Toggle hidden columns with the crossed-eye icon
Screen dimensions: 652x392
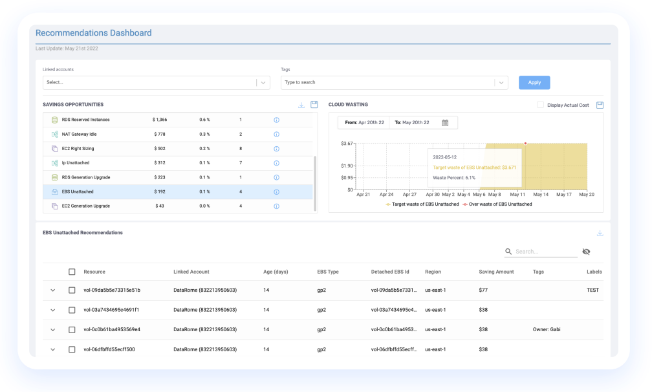(x=586, y=252)
